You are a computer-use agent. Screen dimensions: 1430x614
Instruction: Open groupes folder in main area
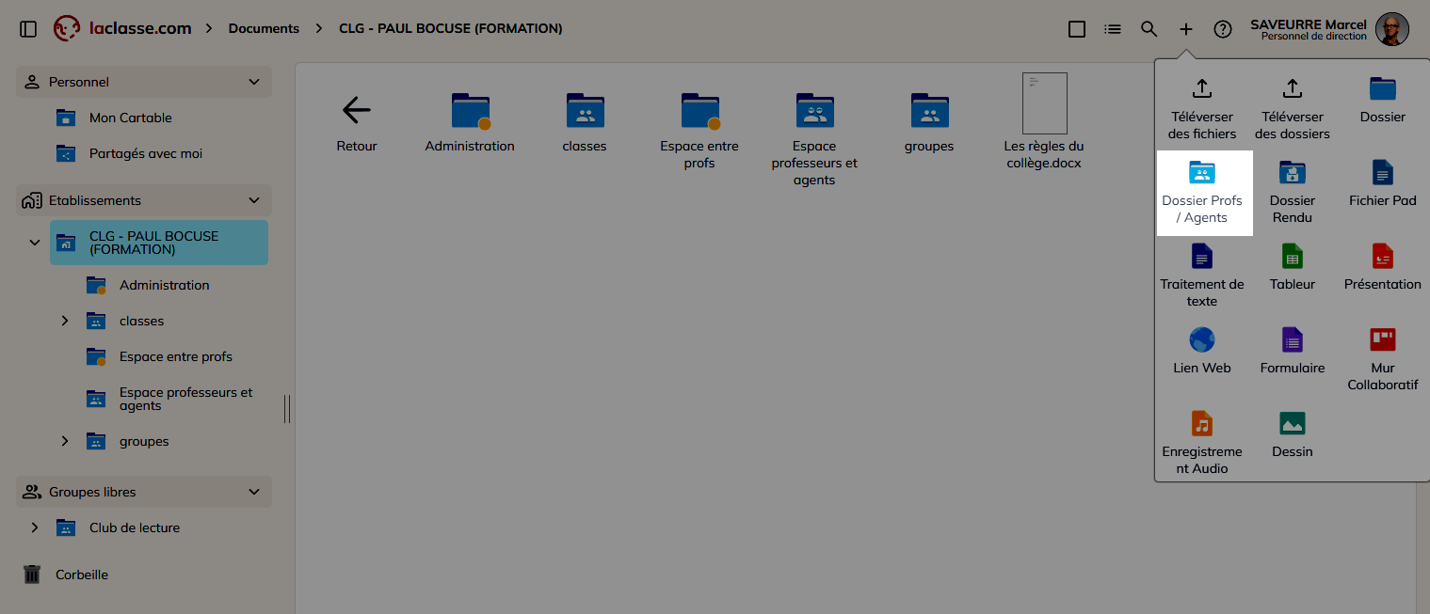(929, 122)
